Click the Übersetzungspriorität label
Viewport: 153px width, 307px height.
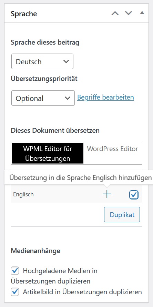(44, 79)
